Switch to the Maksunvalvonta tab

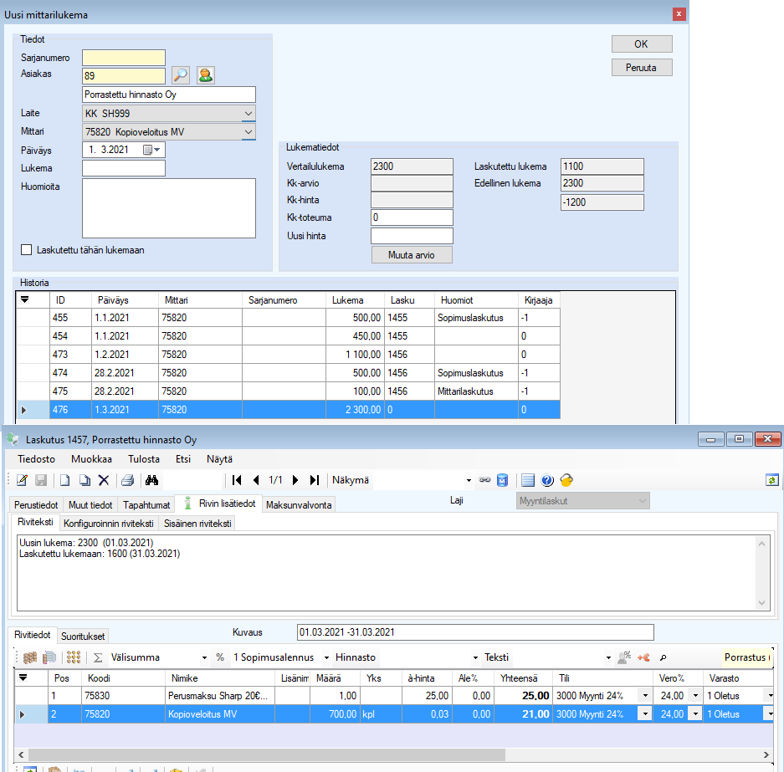pos(299,504)
